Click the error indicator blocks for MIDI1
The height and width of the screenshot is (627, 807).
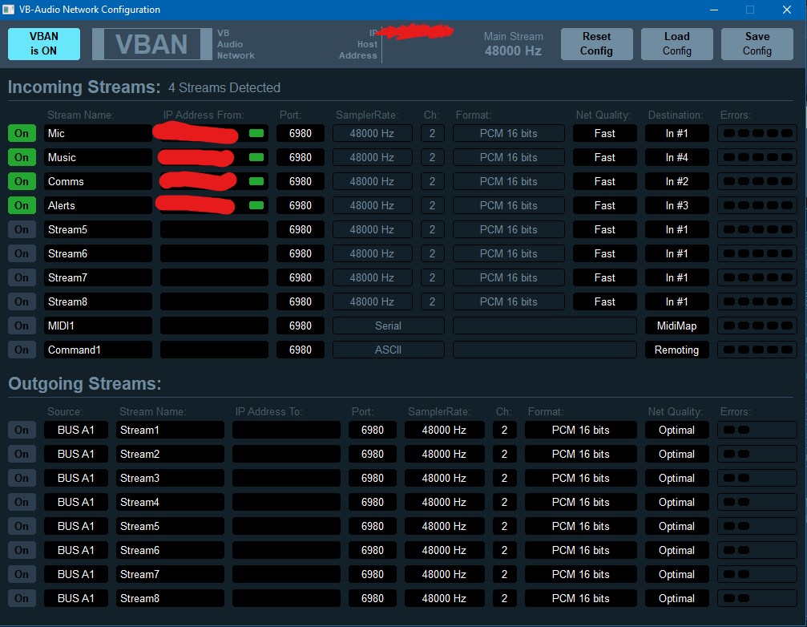pyautogui.click(x=757, y=326)
